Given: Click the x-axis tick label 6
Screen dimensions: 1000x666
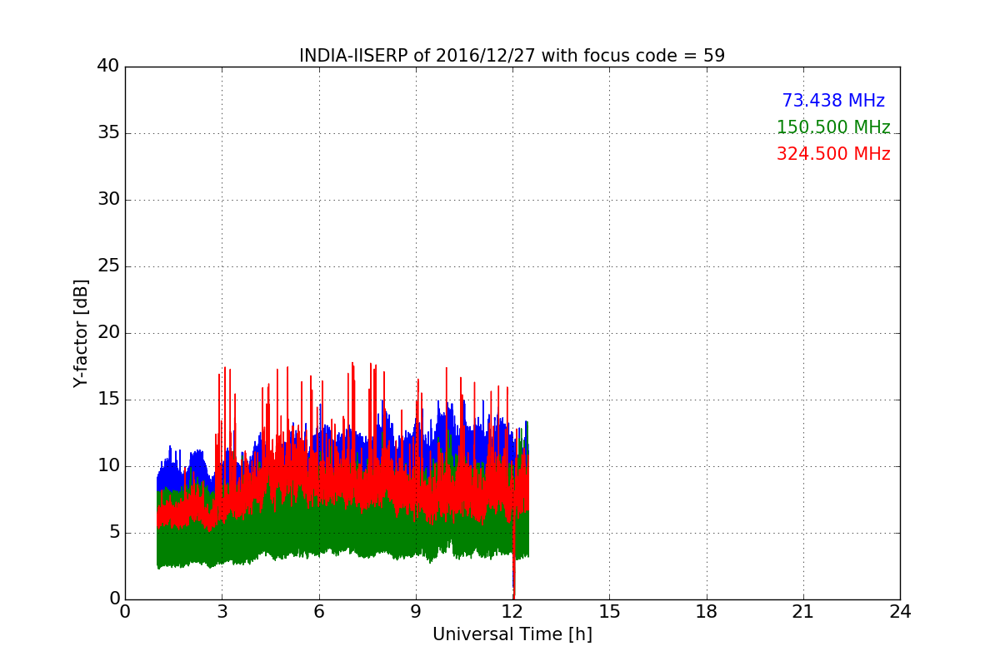Looking at the screenshot, I should pos(318,612).
